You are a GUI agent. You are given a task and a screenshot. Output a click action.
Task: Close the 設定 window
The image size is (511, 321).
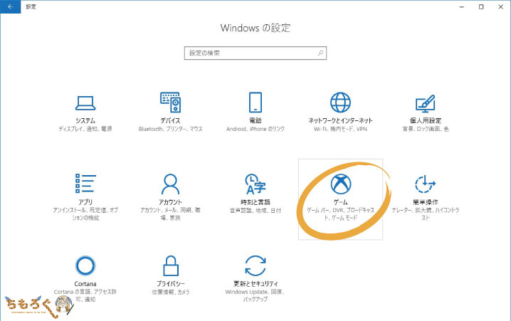click(501, 6)
